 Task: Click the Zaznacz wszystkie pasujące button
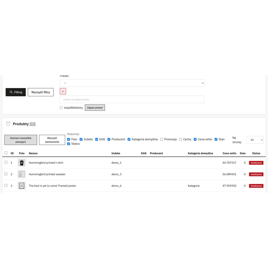click(x=21, y=140)
